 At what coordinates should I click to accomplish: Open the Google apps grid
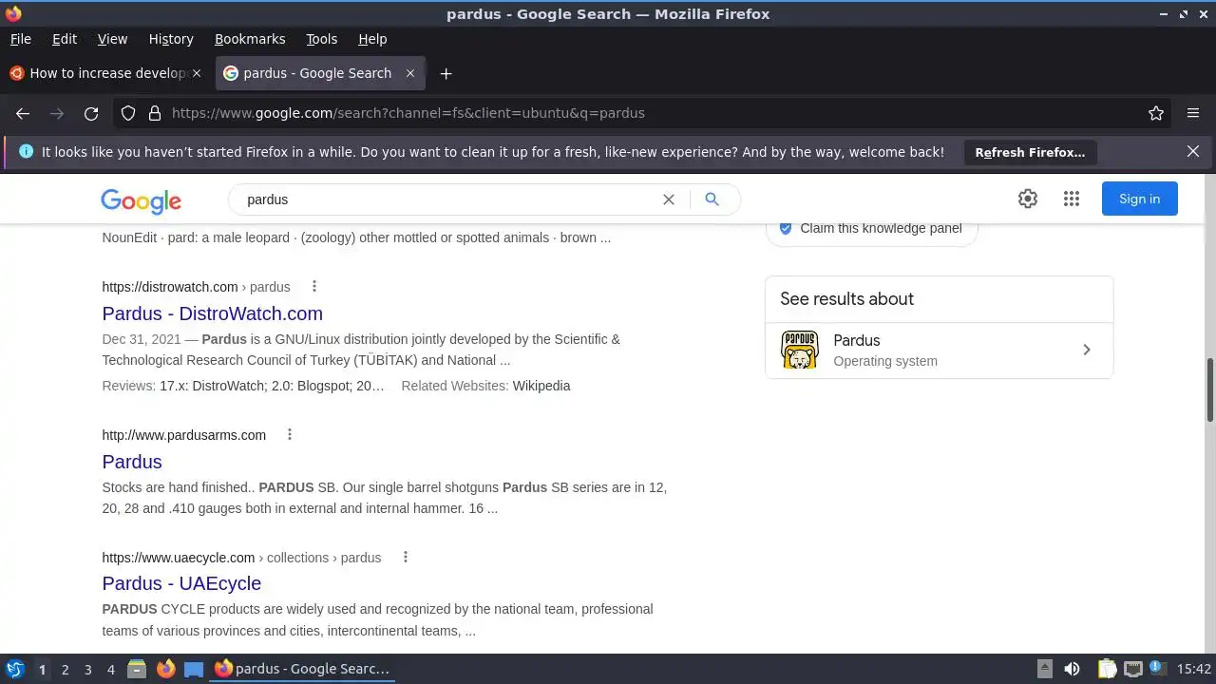click(1072, 199)
